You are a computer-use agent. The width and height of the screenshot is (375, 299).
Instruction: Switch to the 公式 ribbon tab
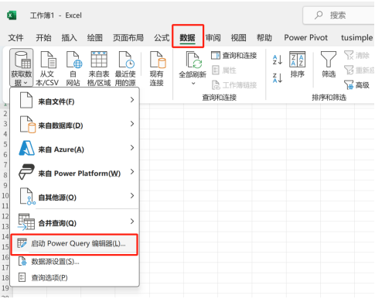(162, 38)
